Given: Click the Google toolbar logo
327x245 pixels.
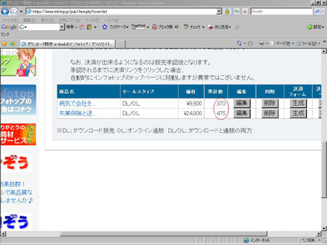Looking at the screenshot, I should pyautogui.click(x=9, y=27).
